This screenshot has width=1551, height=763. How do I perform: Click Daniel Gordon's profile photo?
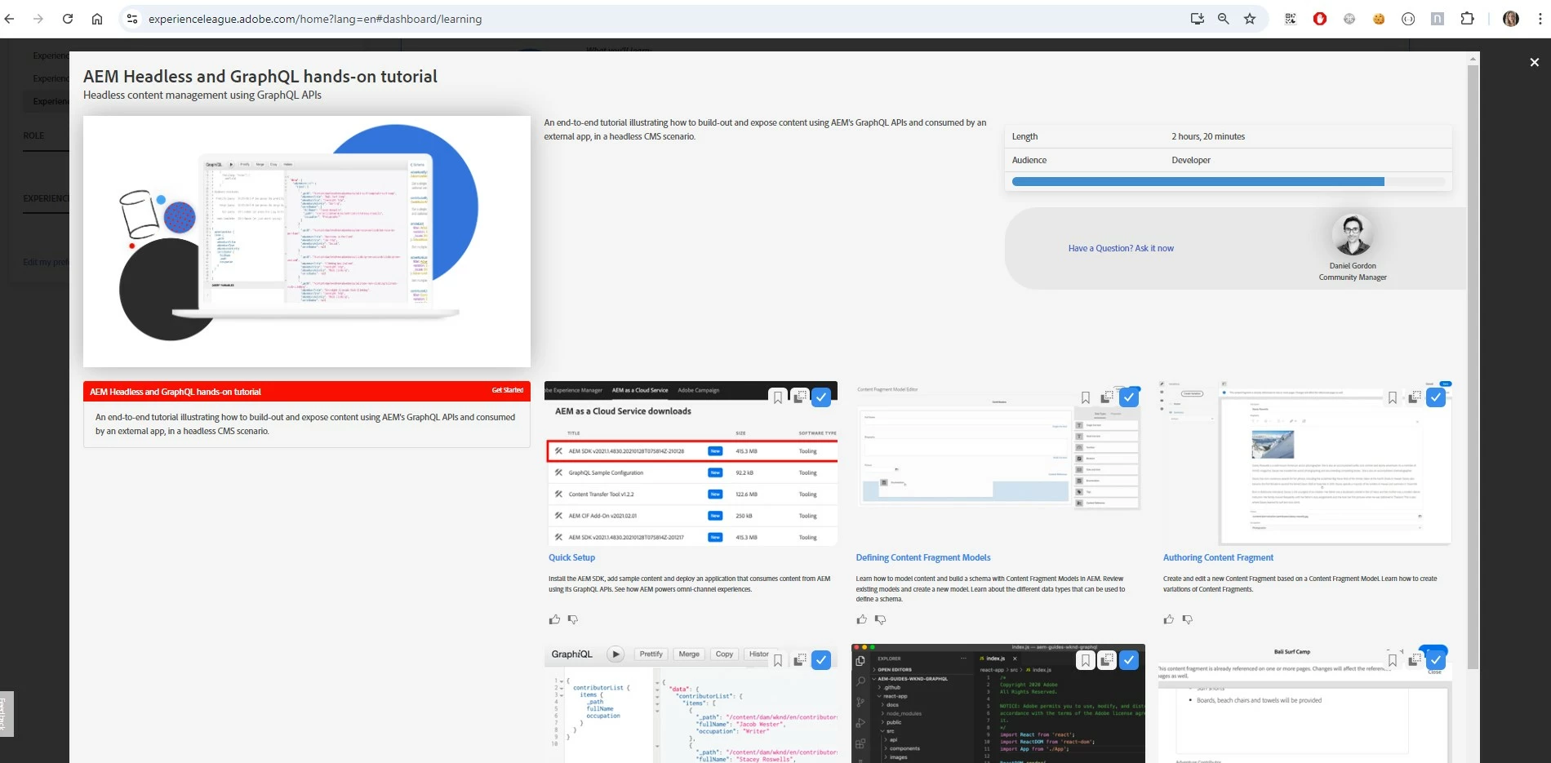[1353, 235]
